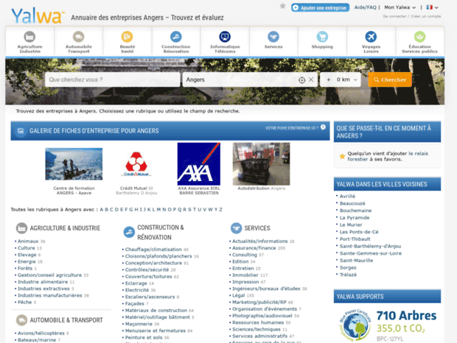Click the plus radius increase button
This screenshot has height=343, width=457.
[329, 79]
